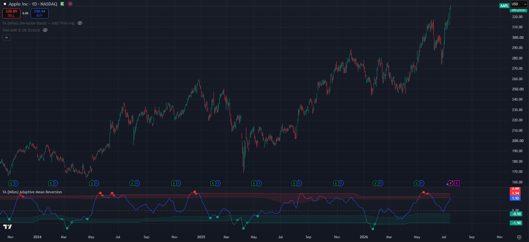This screenshot has width=529, height=242.
Task: Open the dividend marker for May 2024
Action: point(96,183)
